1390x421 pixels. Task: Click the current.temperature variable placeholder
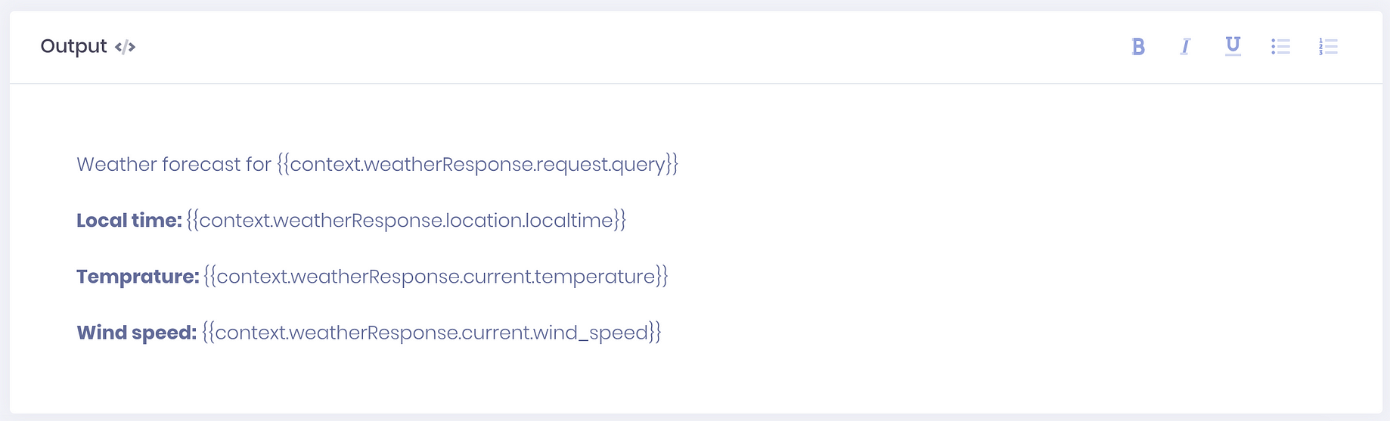coord(436,276)
